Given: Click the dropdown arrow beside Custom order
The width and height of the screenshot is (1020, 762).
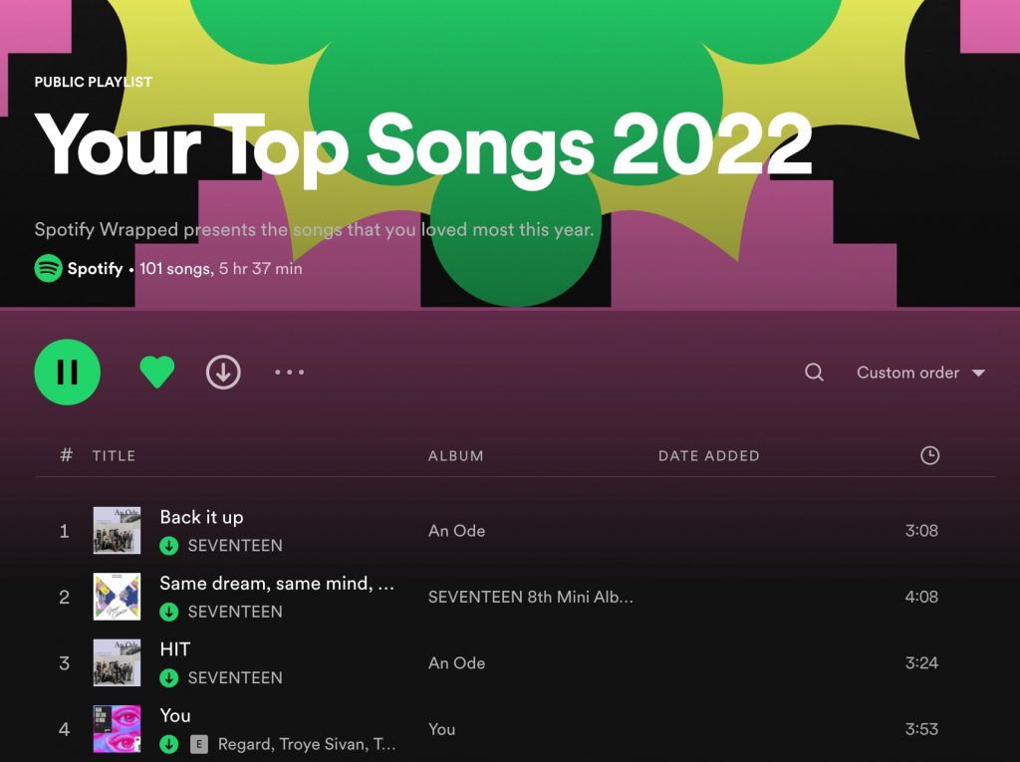Looking at the screenshot, I should click(978, 373).
